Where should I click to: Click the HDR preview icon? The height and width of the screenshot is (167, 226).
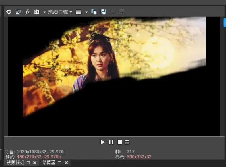pos(122,12)
